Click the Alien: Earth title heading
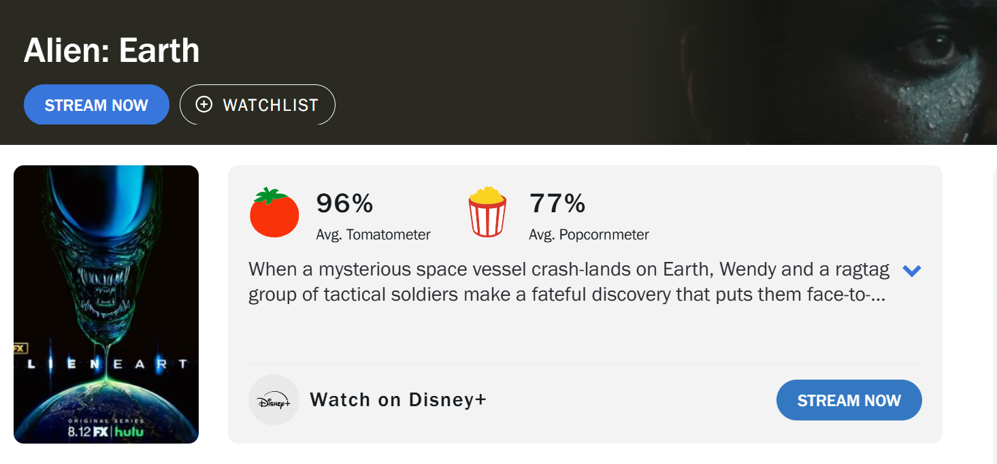The image size is (997, 464). 112,50
